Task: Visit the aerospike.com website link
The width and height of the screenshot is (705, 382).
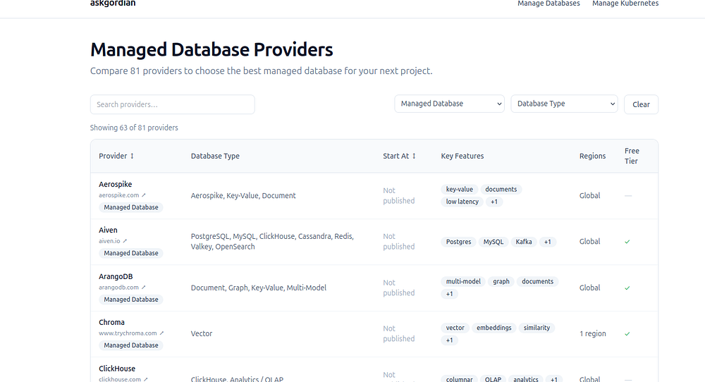Action: click(118, 195)
